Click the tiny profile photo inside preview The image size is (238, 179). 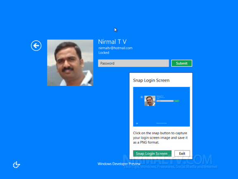tap(150, 101)
